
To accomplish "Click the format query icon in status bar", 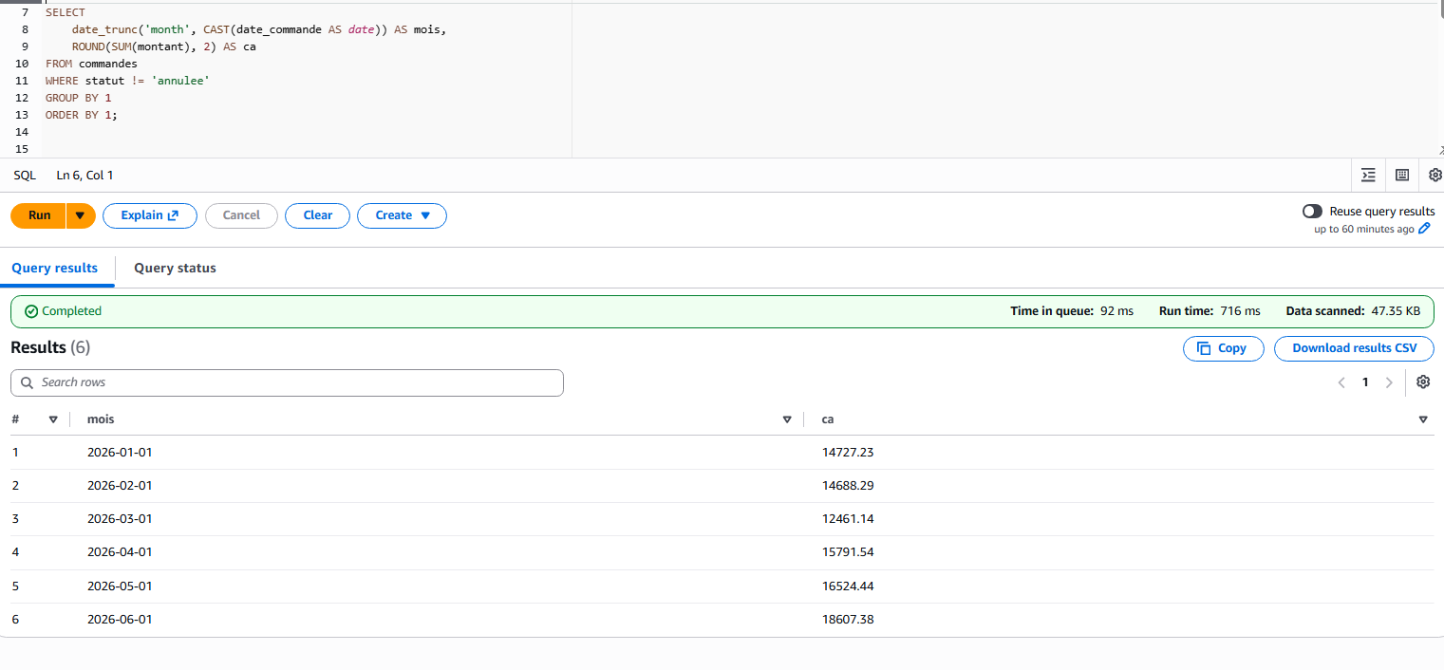I will pyautogui.click(x=1368, y=175).
